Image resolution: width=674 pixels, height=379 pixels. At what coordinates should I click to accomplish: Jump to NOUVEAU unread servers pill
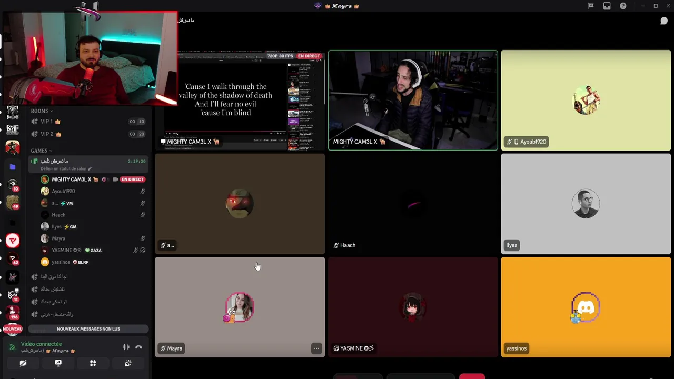tap(13, 329)
